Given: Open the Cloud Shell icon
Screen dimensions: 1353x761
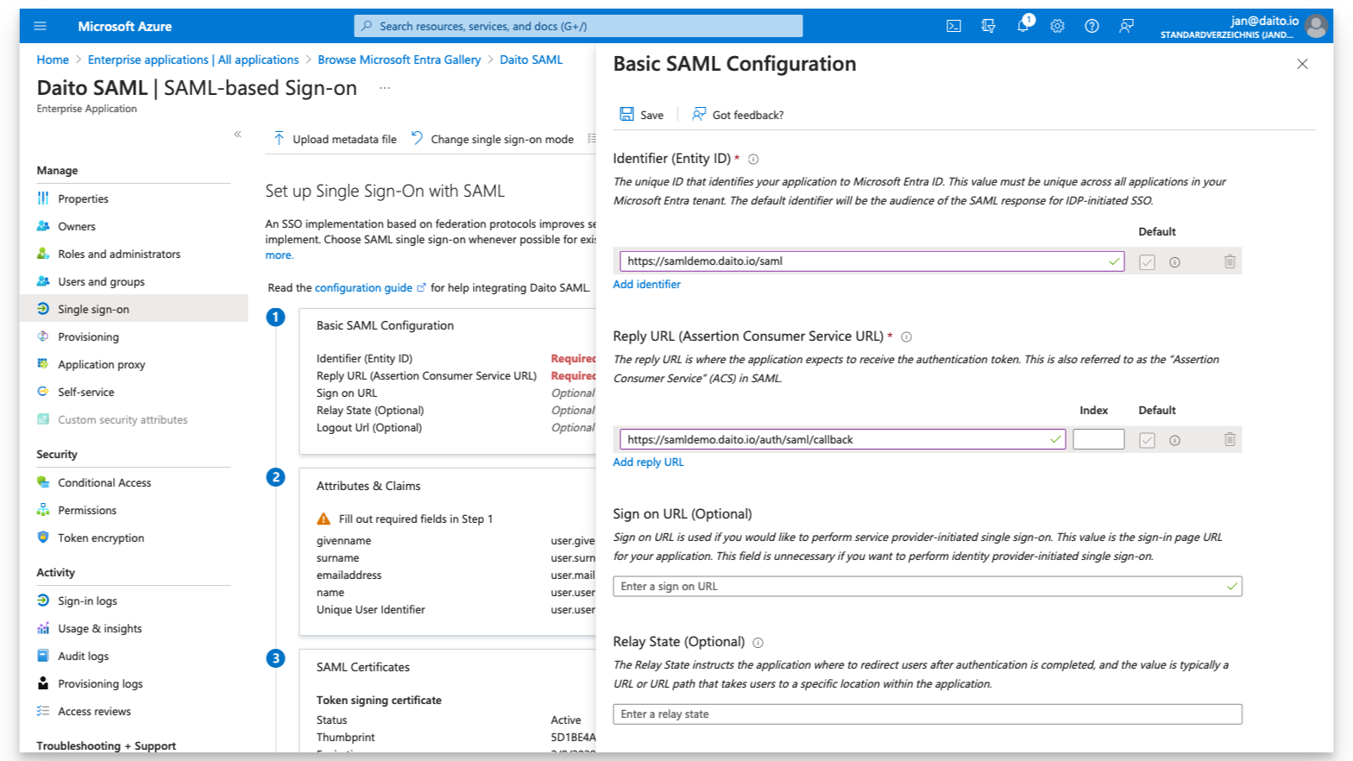Looking at the screenshot, I should click(953, 26).
